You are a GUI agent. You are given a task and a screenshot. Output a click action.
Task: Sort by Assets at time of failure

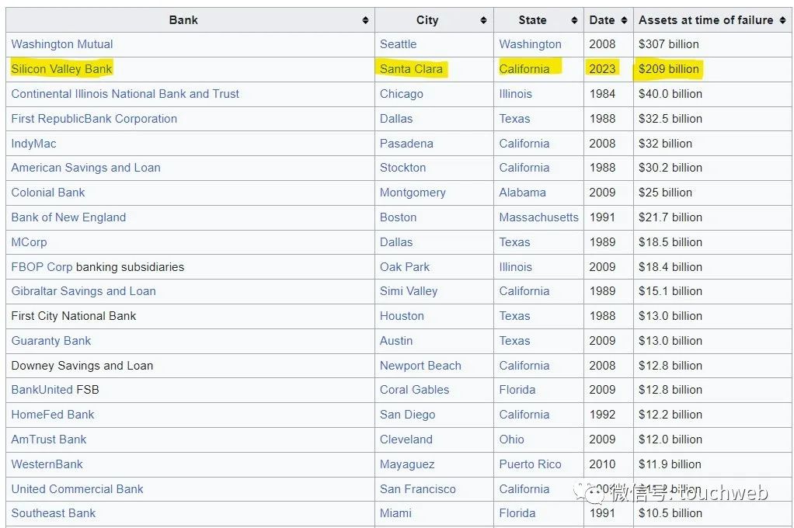[x=782, y=20]
